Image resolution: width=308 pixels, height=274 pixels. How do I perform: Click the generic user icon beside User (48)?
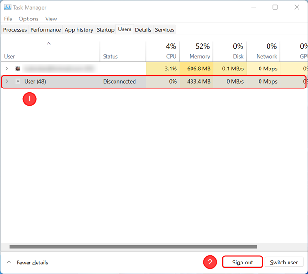18,81
